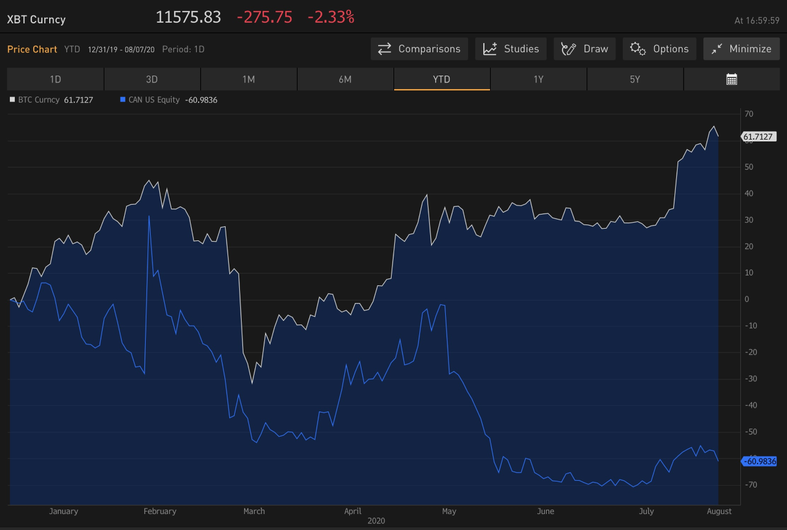The width and height of the screenshot is (787, 530).
Task: Select the 1M timeframe tab
Action: pos(248,79)
